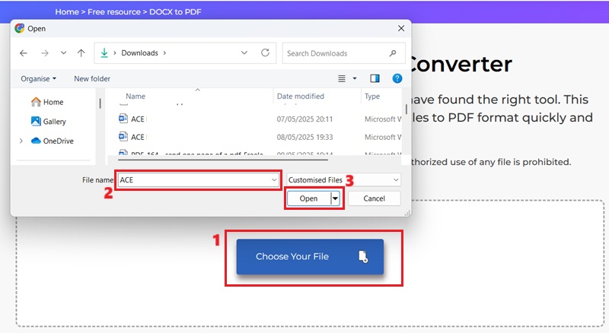Viewport: 609px width, 333px height.
Task: Open the Organise menu
Action: click(x=39, y=79)
